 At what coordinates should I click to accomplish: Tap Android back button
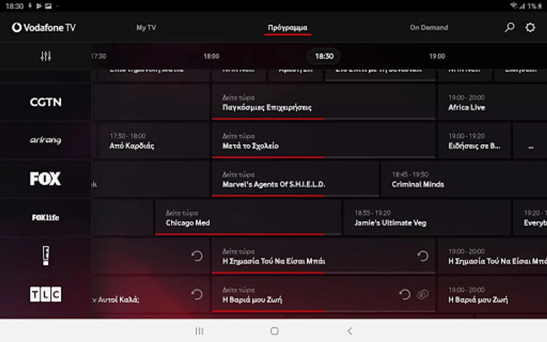tap(349, 331)
